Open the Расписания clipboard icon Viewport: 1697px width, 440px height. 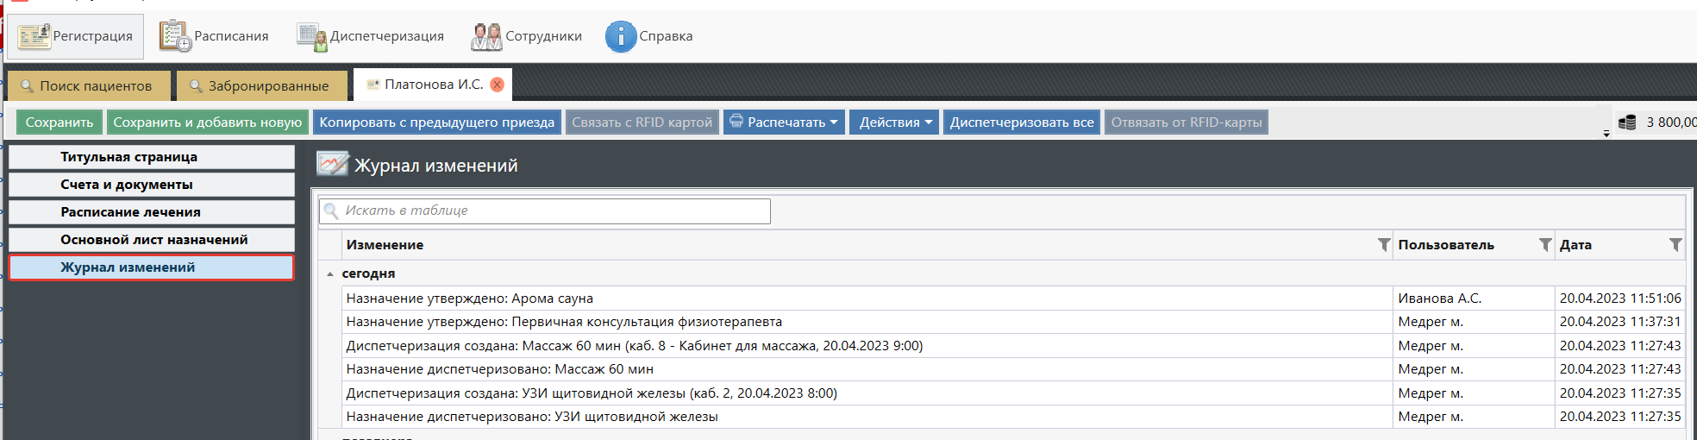pyautogui.click(x=175, y=36)
